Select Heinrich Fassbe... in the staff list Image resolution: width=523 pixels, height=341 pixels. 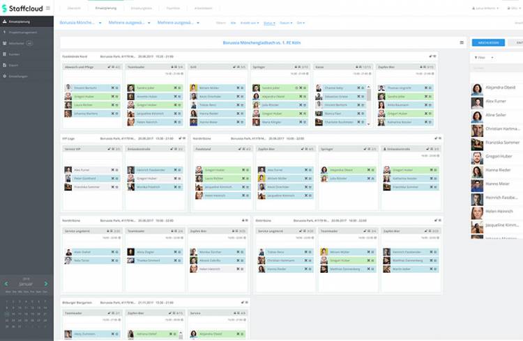tap(497, 198)
